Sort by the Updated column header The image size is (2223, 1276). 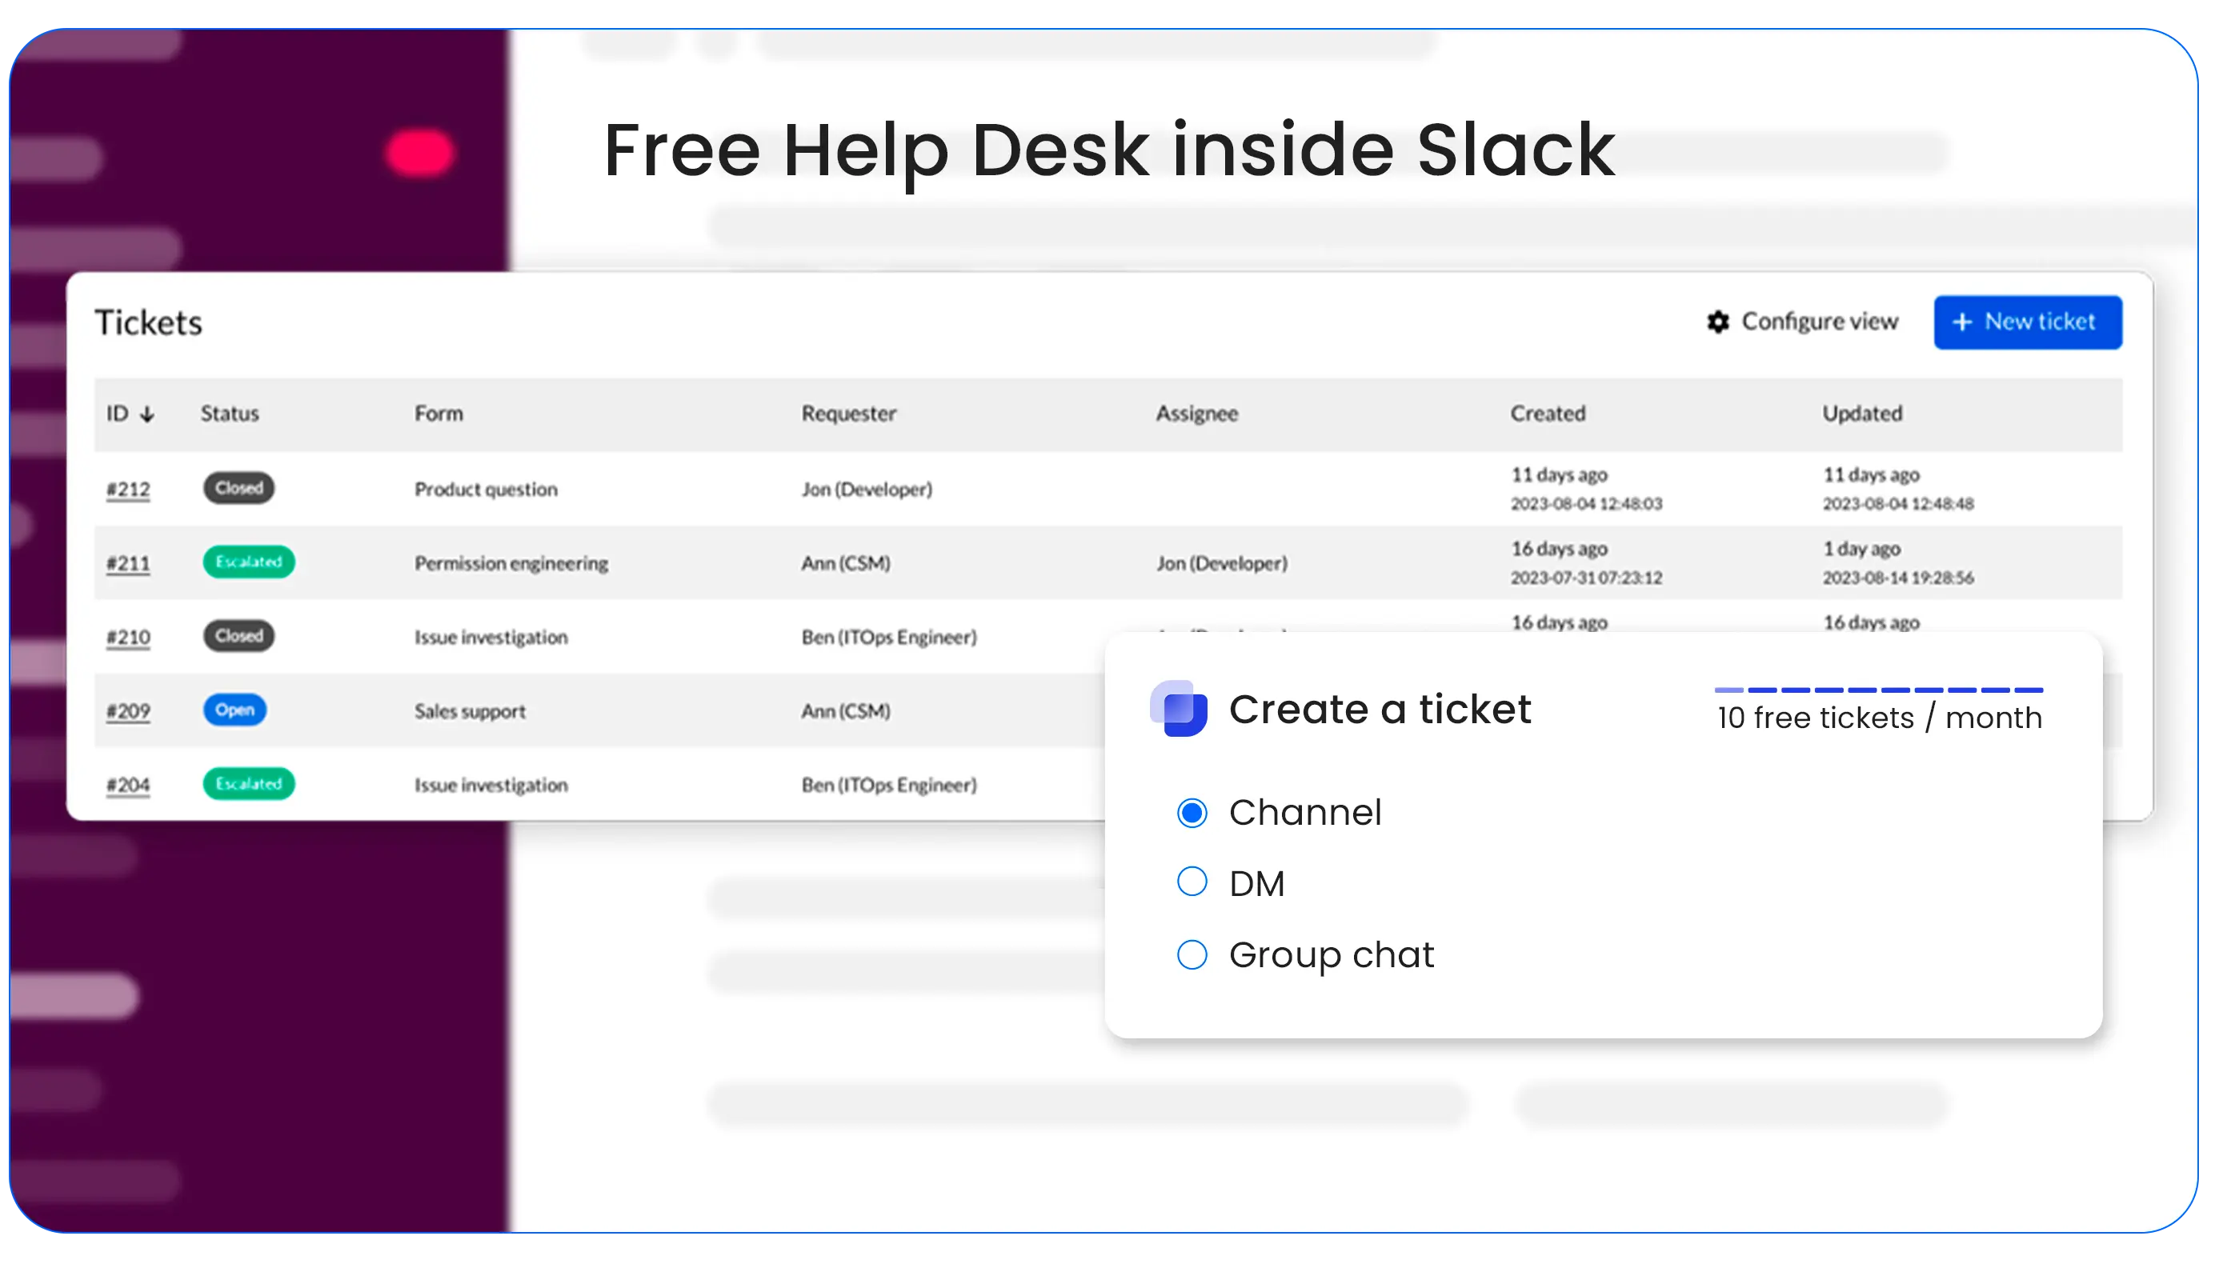tap(1862, 414)
